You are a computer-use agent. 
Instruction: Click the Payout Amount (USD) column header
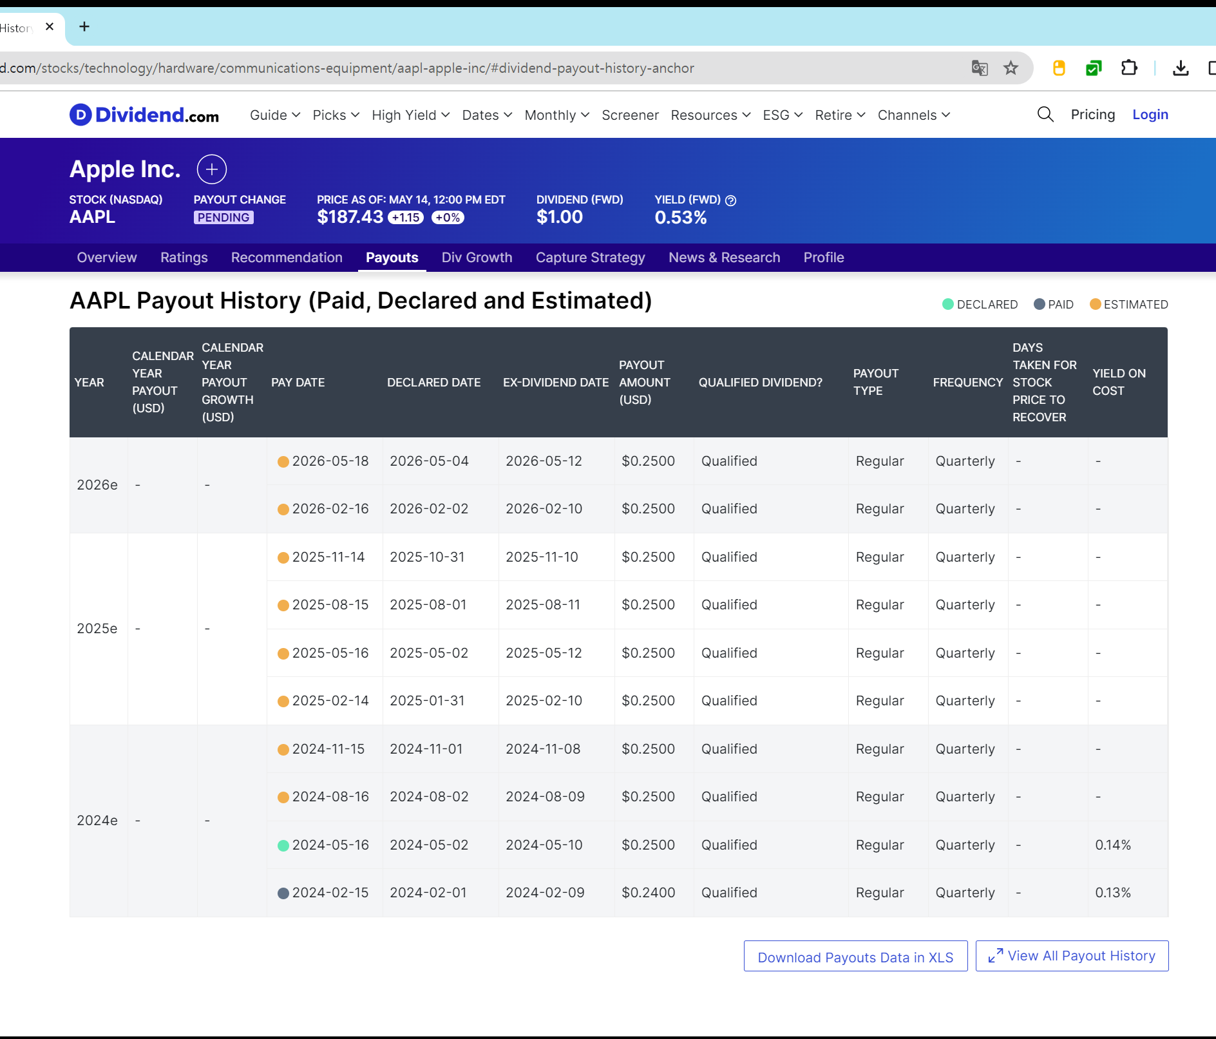tap(645, 383)
